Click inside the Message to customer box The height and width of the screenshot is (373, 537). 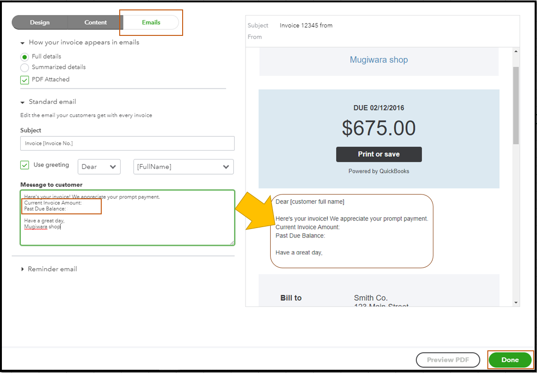(127, 217)
